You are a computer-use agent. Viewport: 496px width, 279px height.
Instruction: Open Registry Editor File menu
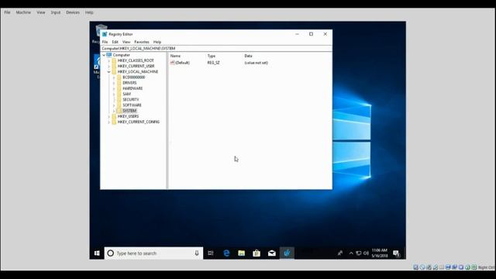[105, 42]
